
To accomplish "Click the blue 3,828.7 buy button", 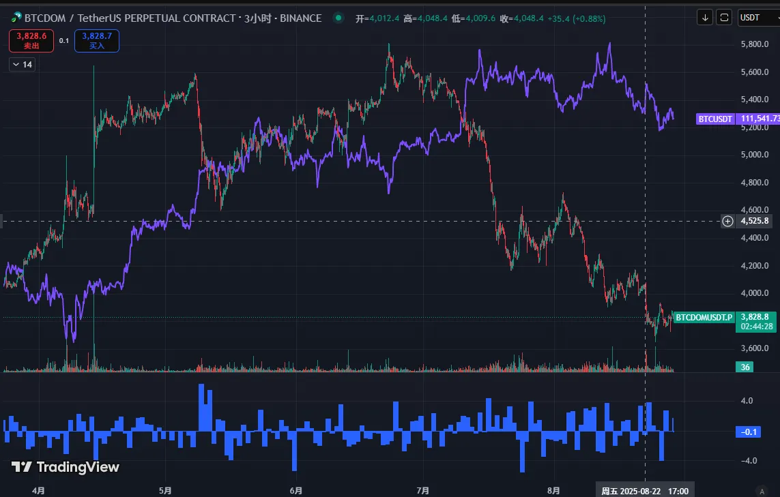I will (96, 41).
